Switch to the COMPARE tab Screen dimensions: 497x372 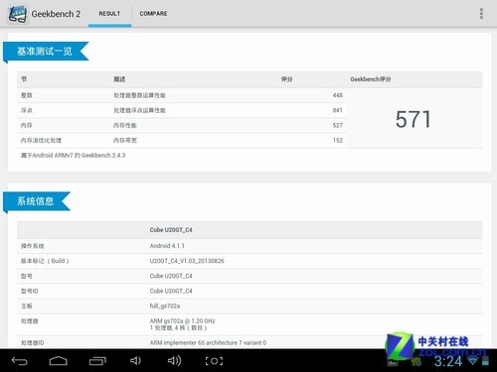[x=153, y=14]
